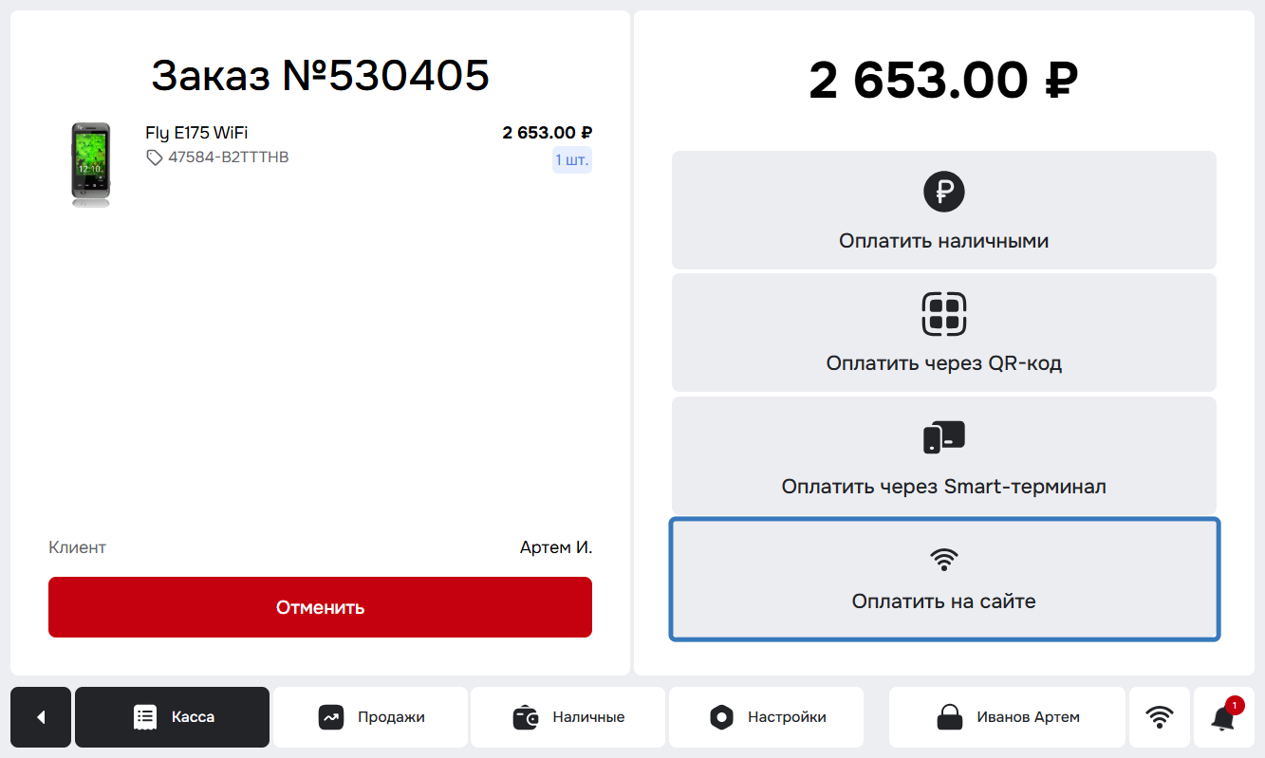
Task: Click the Fly E175 WiFi phone thumbnail
Action: click(x=91, y=164)
